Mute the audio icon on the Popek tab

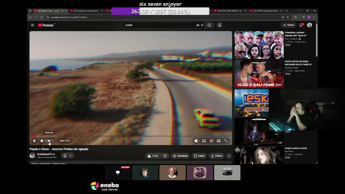pyautogui.click(x=62, y=11)
